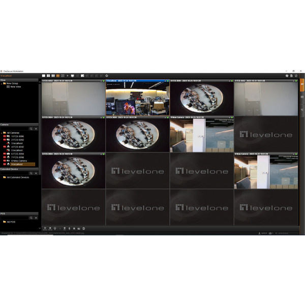Click the flag bookmark icon in bottom toolbar

click(74, 229)
